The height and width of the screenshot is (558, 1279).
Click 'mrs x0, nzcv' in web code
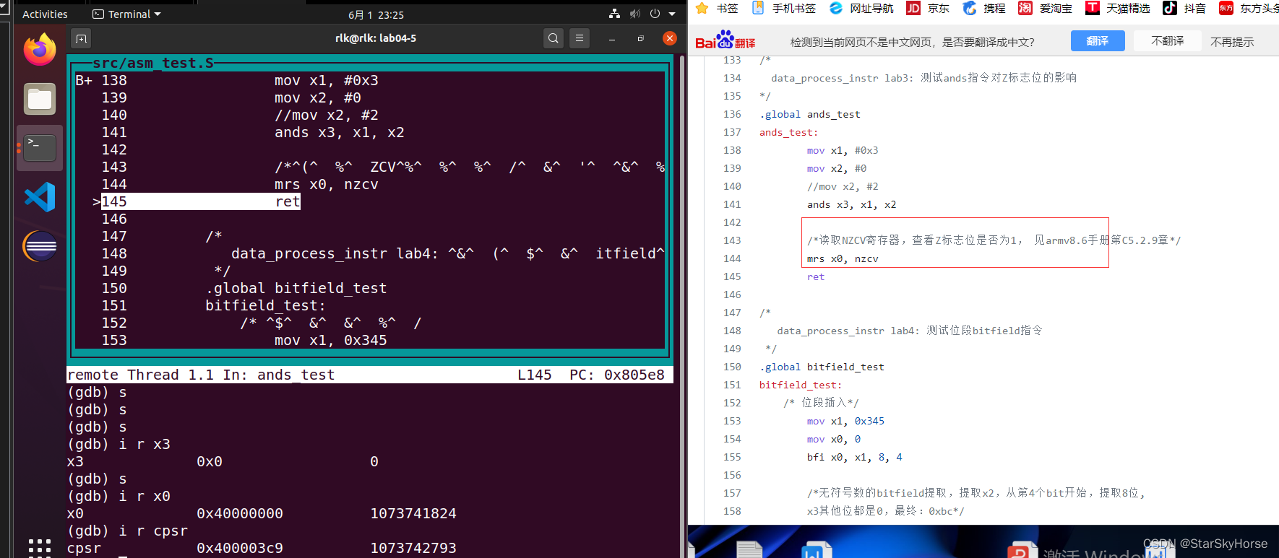pos(843,258)
